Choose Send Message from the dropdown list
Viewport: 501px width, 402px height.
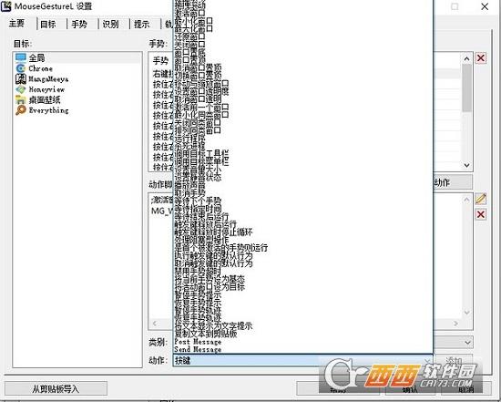pos(198,349)
